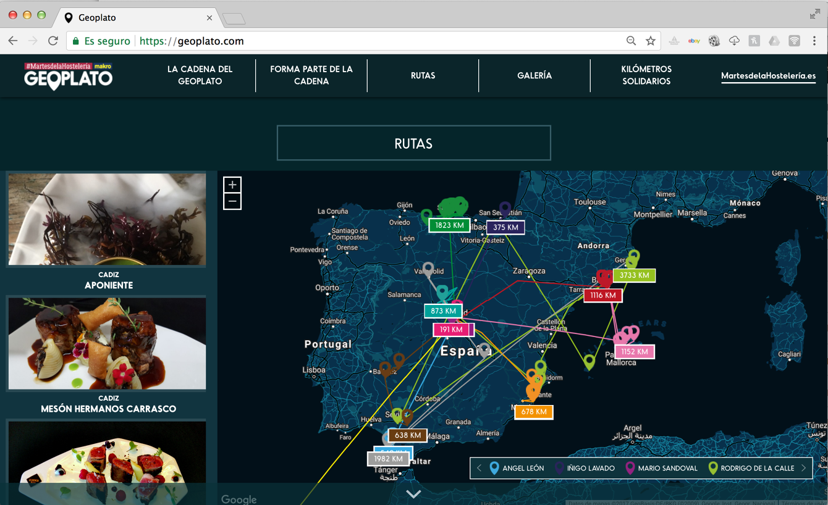Select the Geoplato browser tab
The height and width of the screenshot is (505, 828).
point(137,18)
